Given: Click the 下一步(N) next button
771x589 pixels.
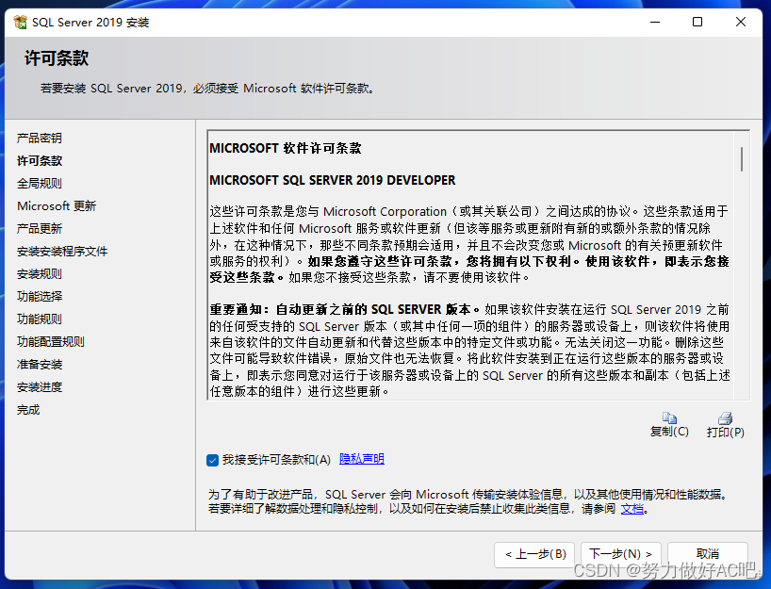Looking at the screenshot, I should [620, 554].
